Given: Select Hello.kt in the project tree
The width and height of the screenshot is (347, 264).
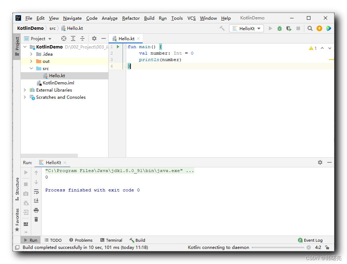Looking at the screenshot, I should [x=57, y=75].
